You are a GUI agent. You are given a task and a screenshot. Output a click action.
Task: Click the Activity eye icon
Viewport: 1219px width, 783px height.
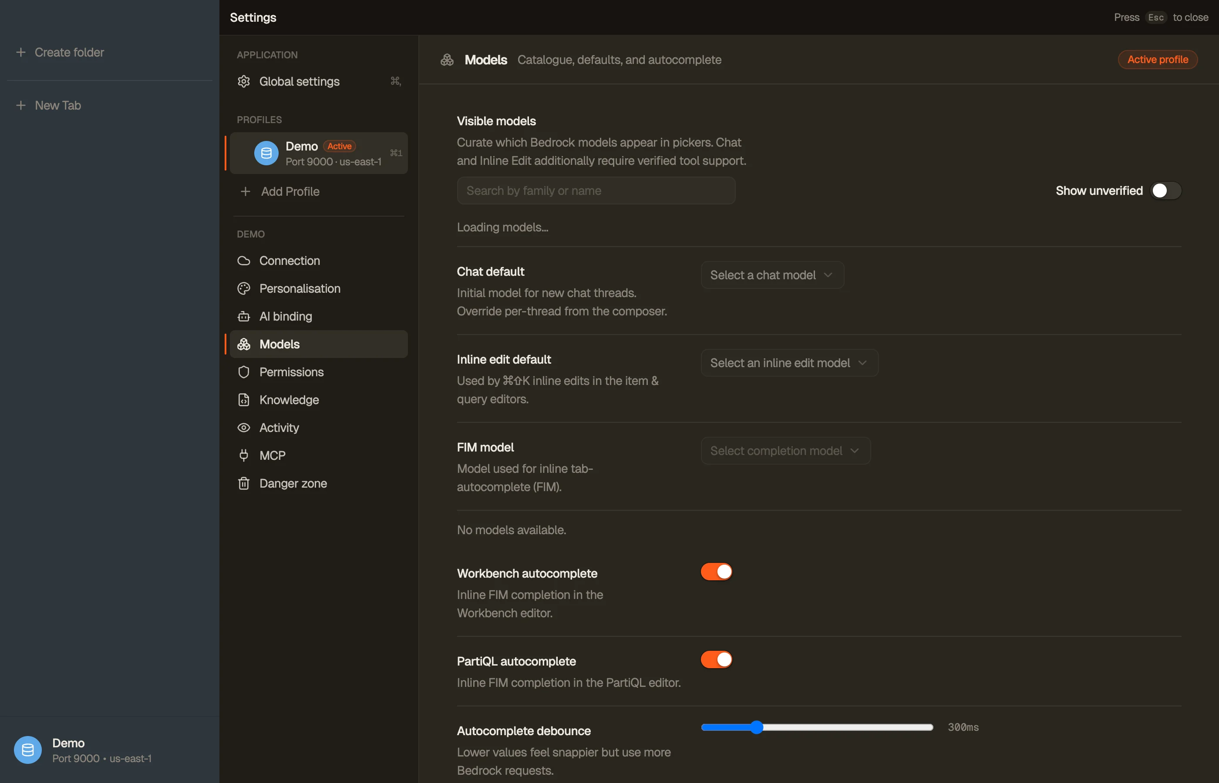point(244,428)
